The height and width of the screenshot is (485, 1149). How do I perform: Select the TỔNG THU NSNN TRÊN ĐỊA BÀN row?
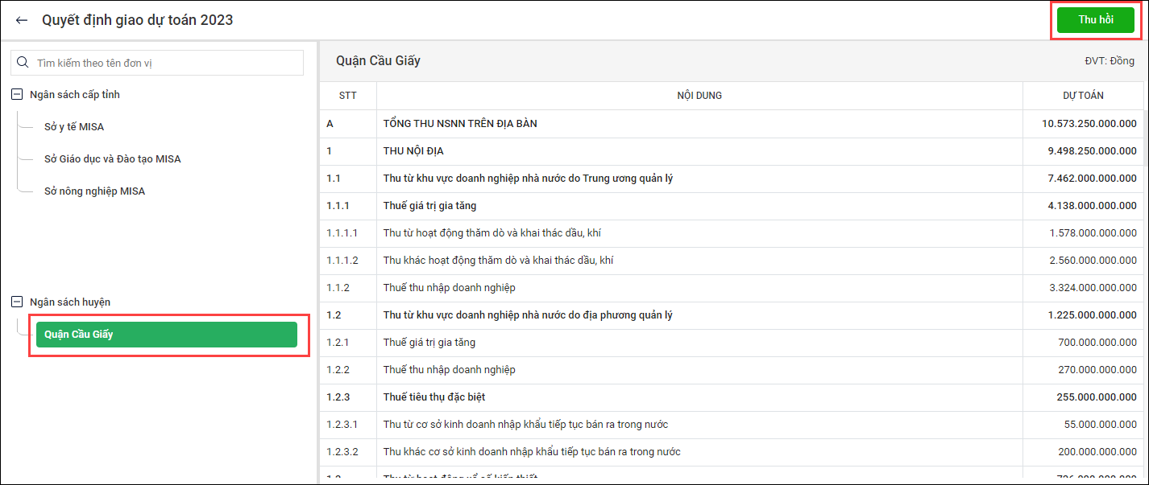[x=460, y=124]
